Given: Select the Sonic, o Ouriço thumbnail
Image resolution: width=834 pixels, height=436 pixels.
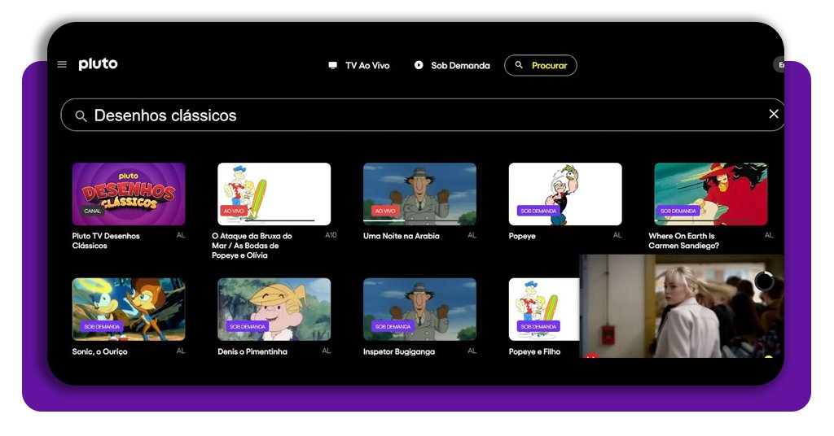Looking at the screenshot, I should [129, 309].
